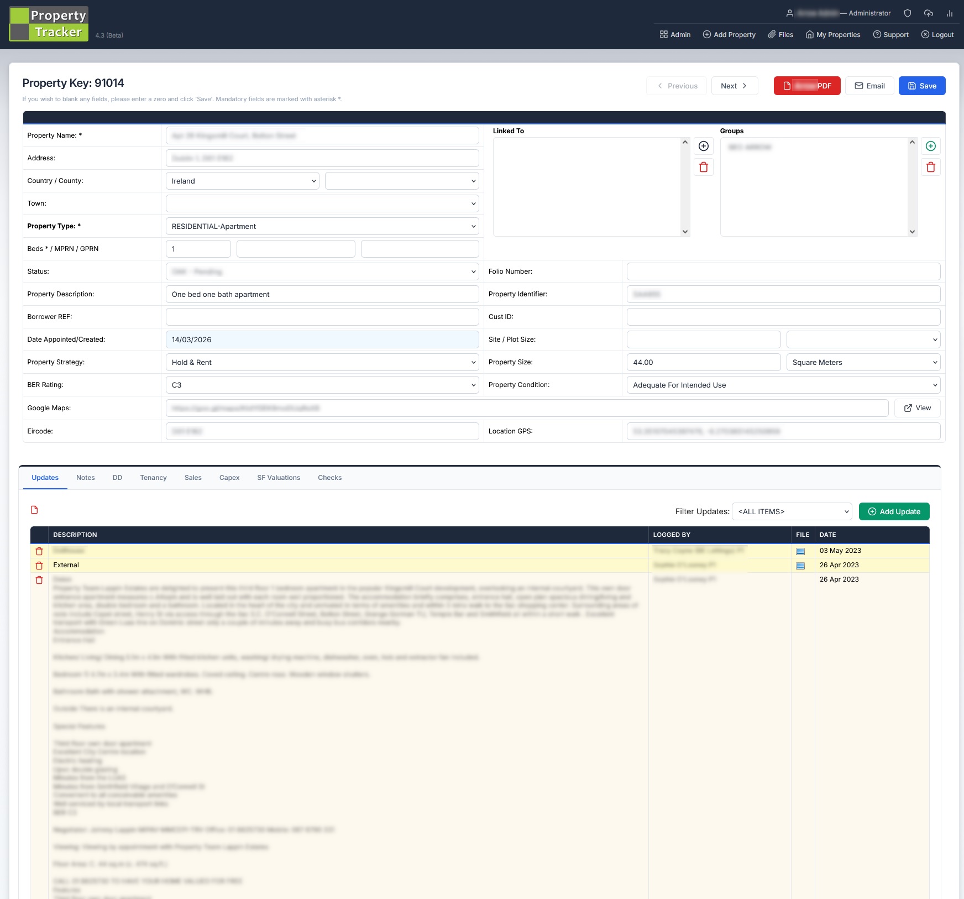
Task: Click the trash icon beside the Groups list
Action: click(x=931, y=167)
